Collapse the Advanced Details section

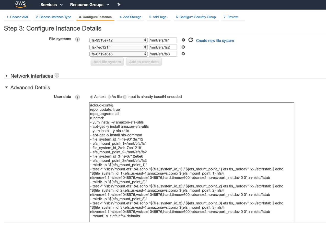coord(6,87)
